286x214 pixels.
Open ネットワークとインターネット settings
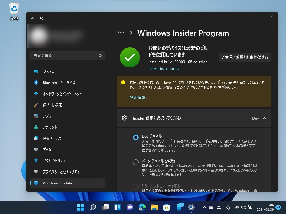tap(62, 94)
